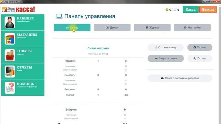Click the Открыть смену button

point(166,48)
